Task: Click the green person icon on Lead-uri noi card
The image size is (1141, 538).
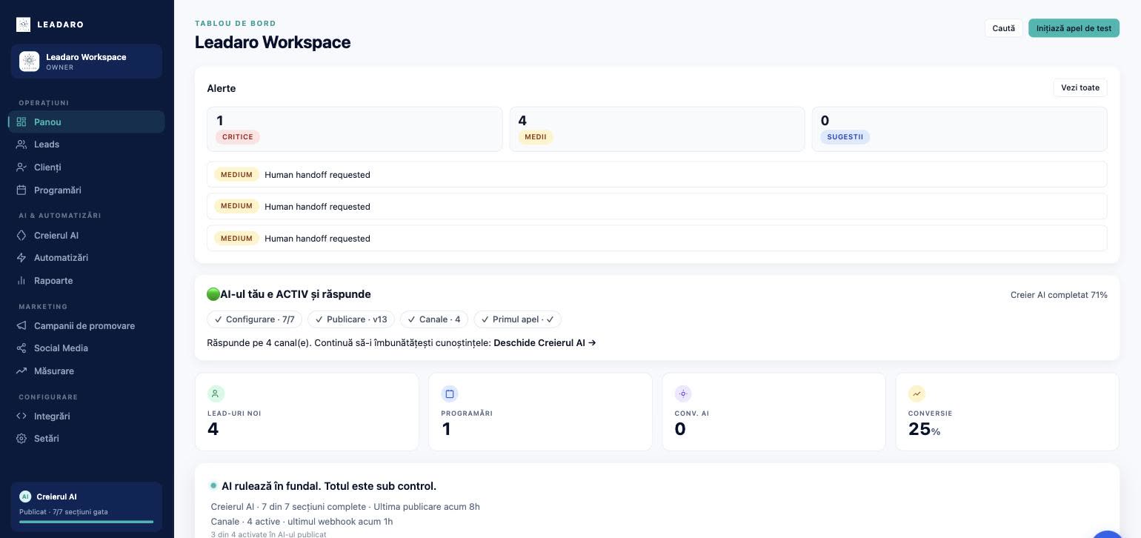Action: (216, 393)
